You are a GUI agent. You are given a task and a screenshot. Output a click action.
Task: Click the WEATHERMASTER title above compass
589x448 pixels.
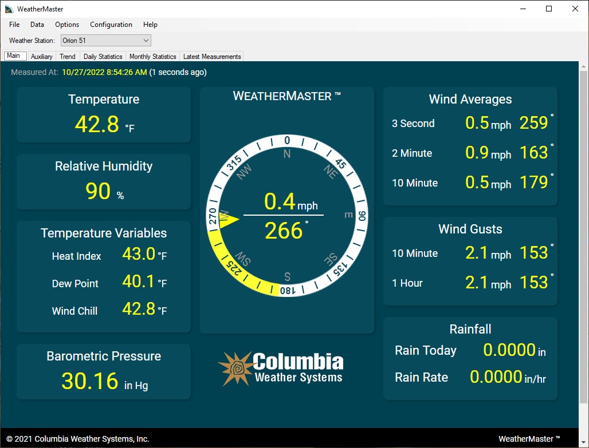coord(286,96)
